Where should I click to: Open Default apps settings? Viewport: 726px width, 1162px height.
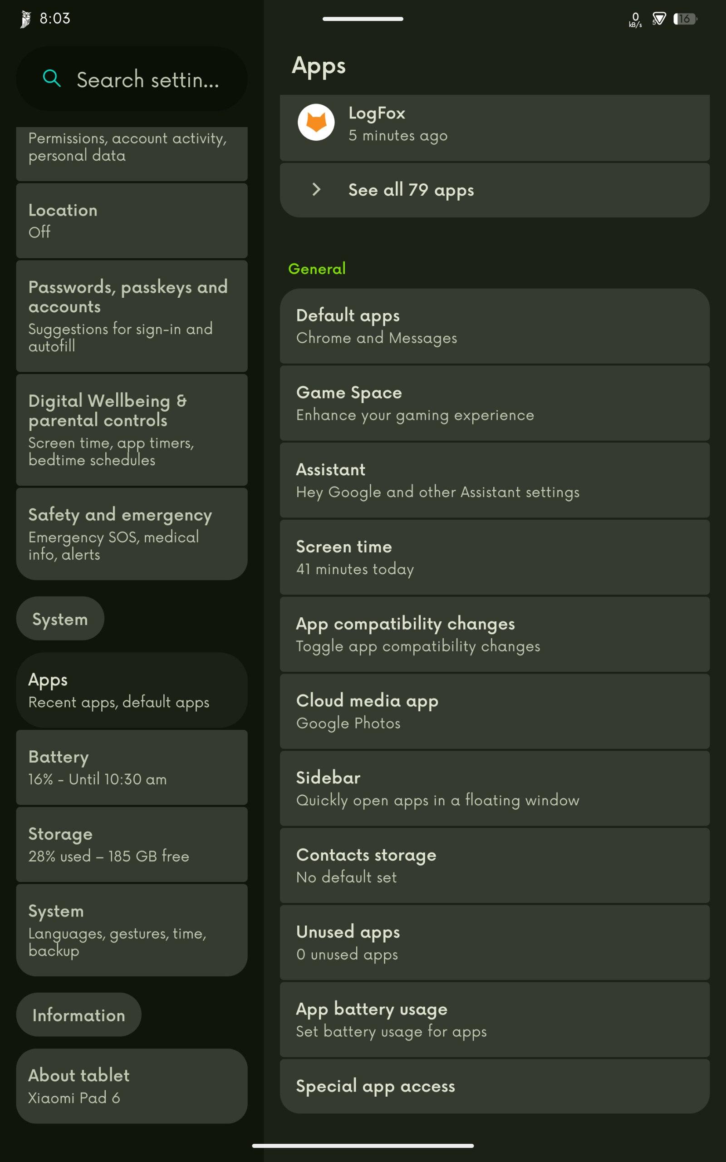coord(495,326)
